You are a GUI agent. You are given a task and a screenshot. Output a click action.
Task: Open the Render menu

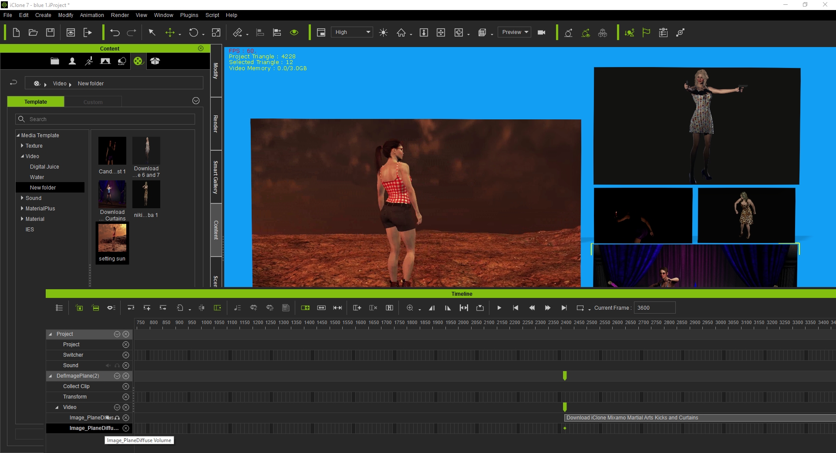click(x=120, y=15)
